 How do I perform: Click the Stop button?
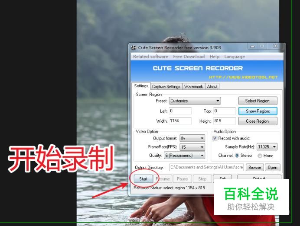202,179
